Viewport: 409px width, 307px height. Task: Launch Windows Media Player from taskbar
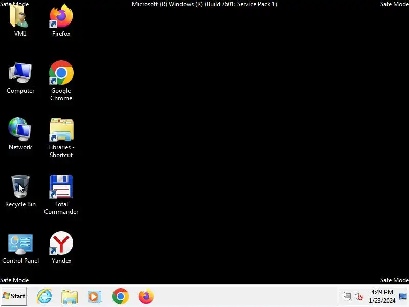(95, 297)
